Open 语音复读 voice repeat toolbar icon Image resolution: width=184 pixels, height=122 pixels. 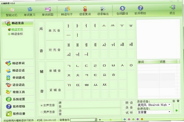(85, 11)
